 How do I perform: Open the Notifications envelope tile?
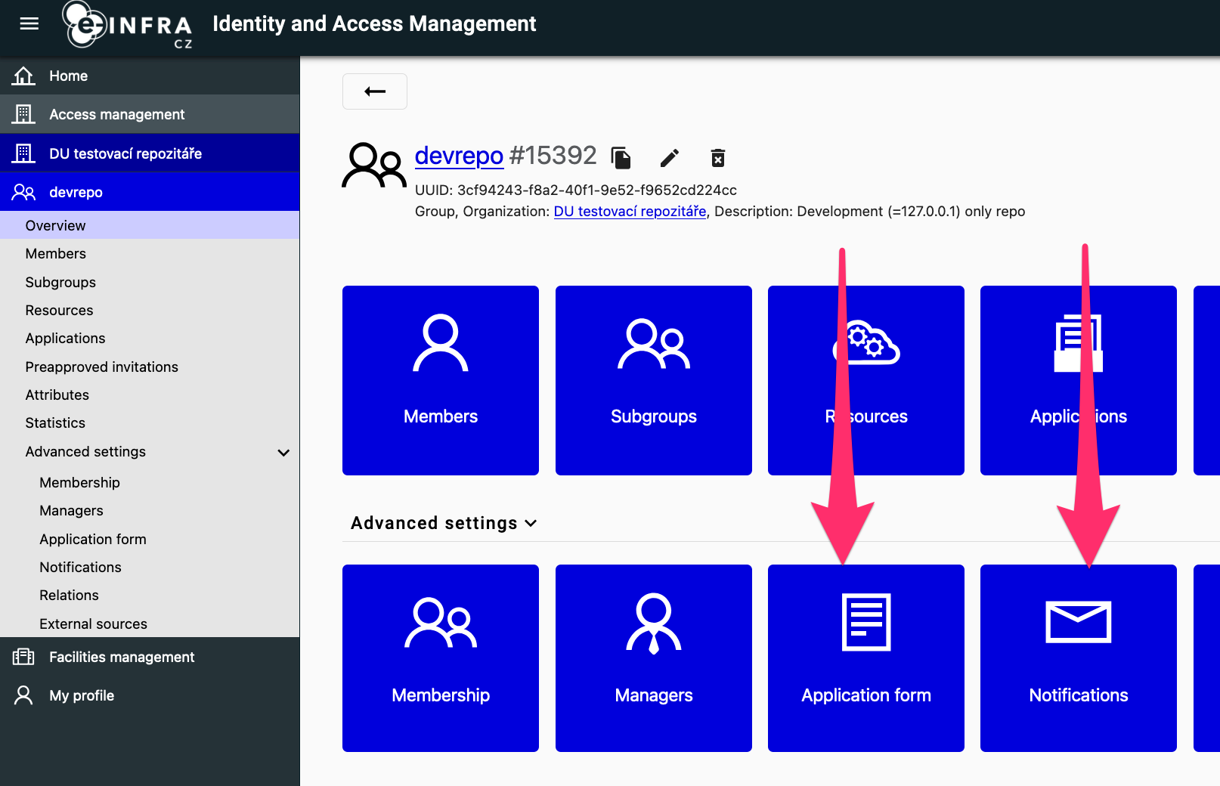[1078, 658]
